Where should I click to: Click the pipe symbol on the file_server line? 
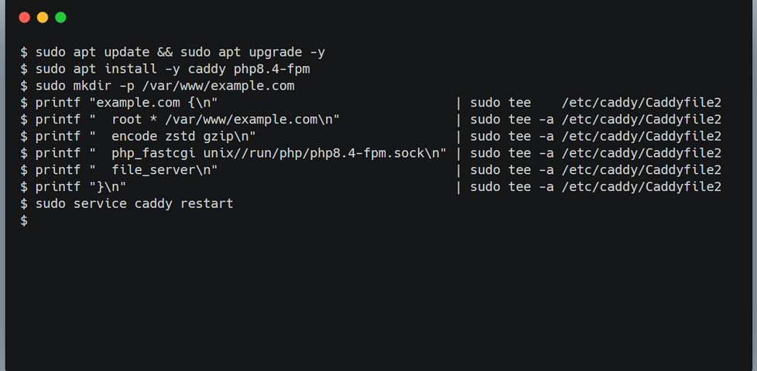[459, 170]
